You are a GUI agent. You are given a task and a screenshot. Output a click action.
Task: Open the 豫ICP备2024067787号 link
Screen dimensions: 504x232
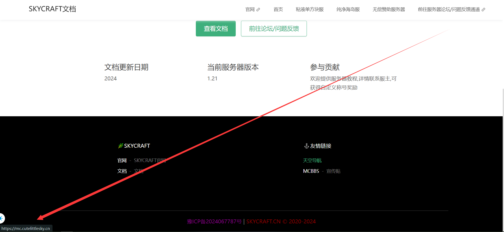tap(214, 222)
